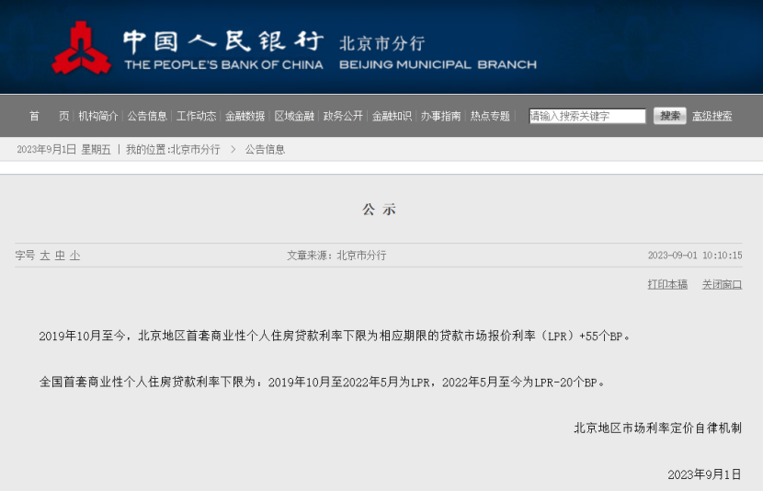The image size is (763, 491).
Task: Click THE PEOPLE'S BANK OF CHINA header text
Action: 223,64
